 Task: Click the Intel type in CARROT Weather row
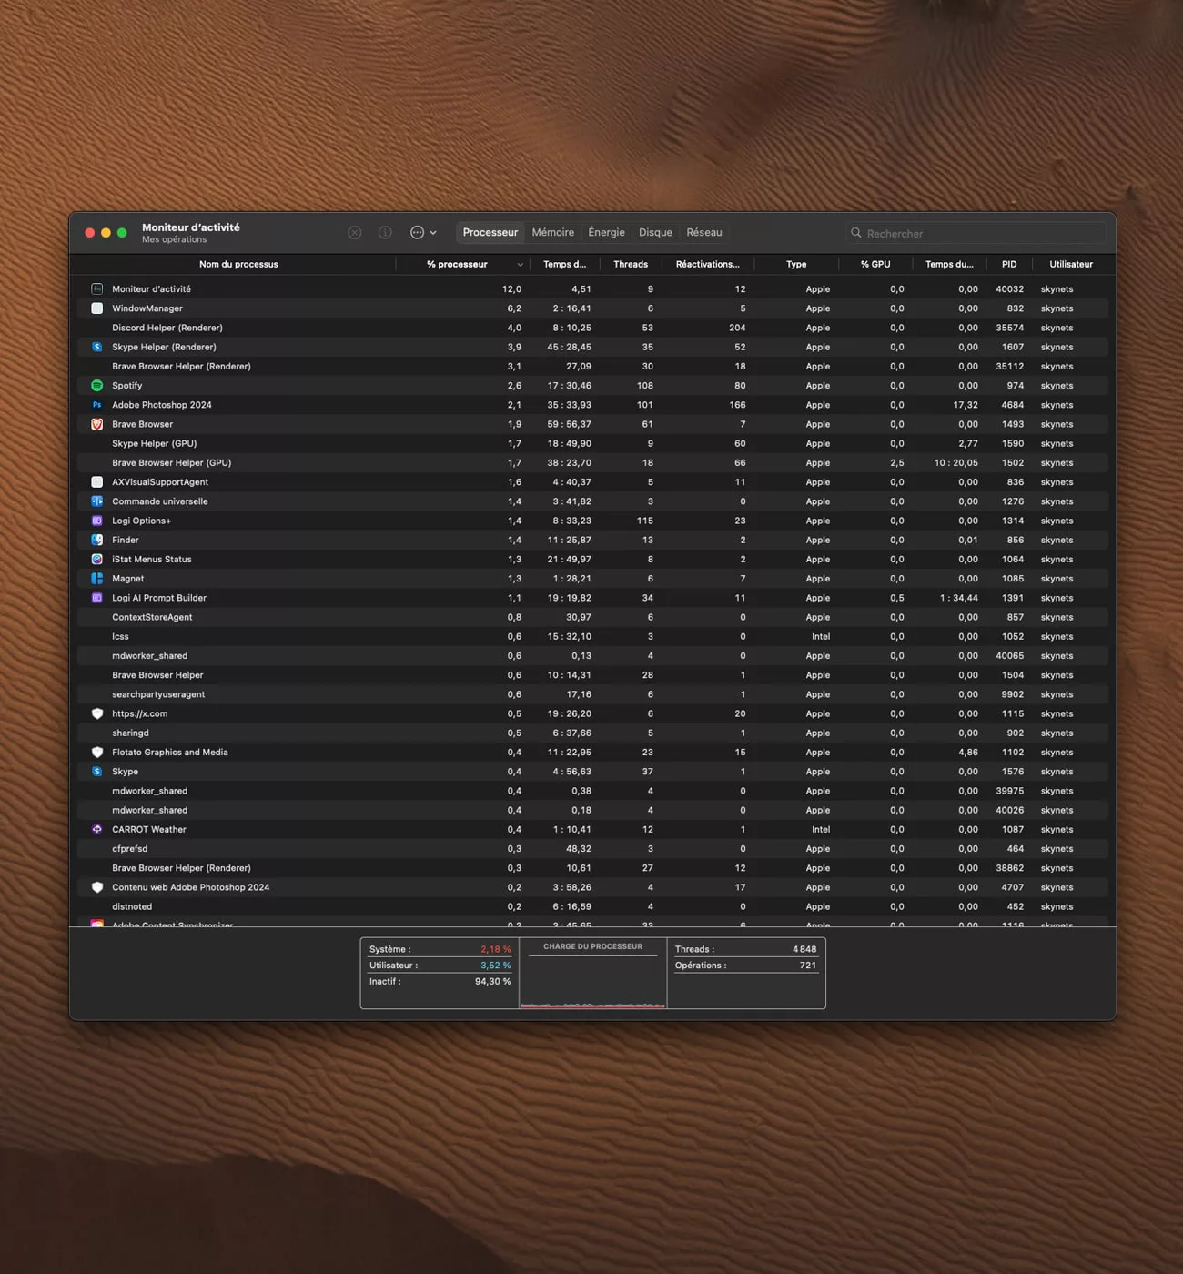[x=821, y=830]
